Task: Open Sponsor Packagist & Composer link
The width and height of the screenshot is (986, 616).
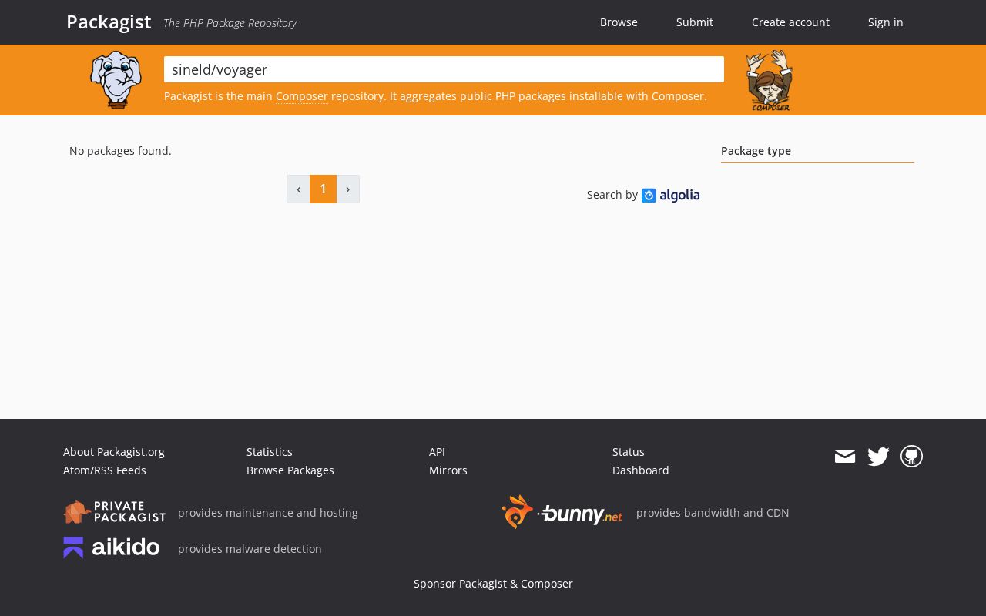Action: pos(493,584)
